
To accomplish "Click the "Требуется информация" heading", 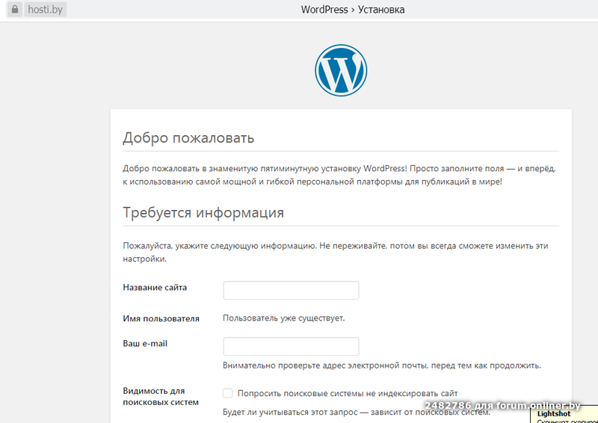I will pos(203,212).
